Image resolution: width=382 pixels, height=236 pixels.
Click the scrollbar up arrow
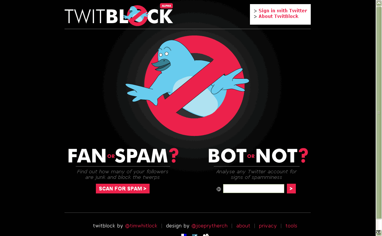pyautogui.click(x=379, y=3)
